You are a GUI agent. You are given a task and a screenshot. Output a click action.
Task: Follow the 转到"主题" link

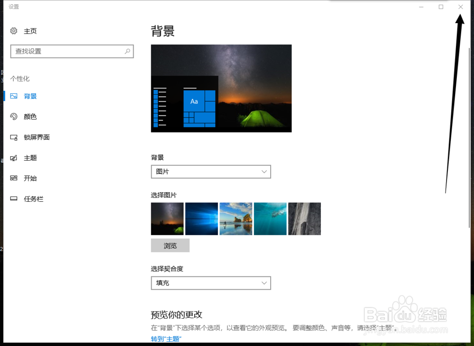(x=165, y=339)
